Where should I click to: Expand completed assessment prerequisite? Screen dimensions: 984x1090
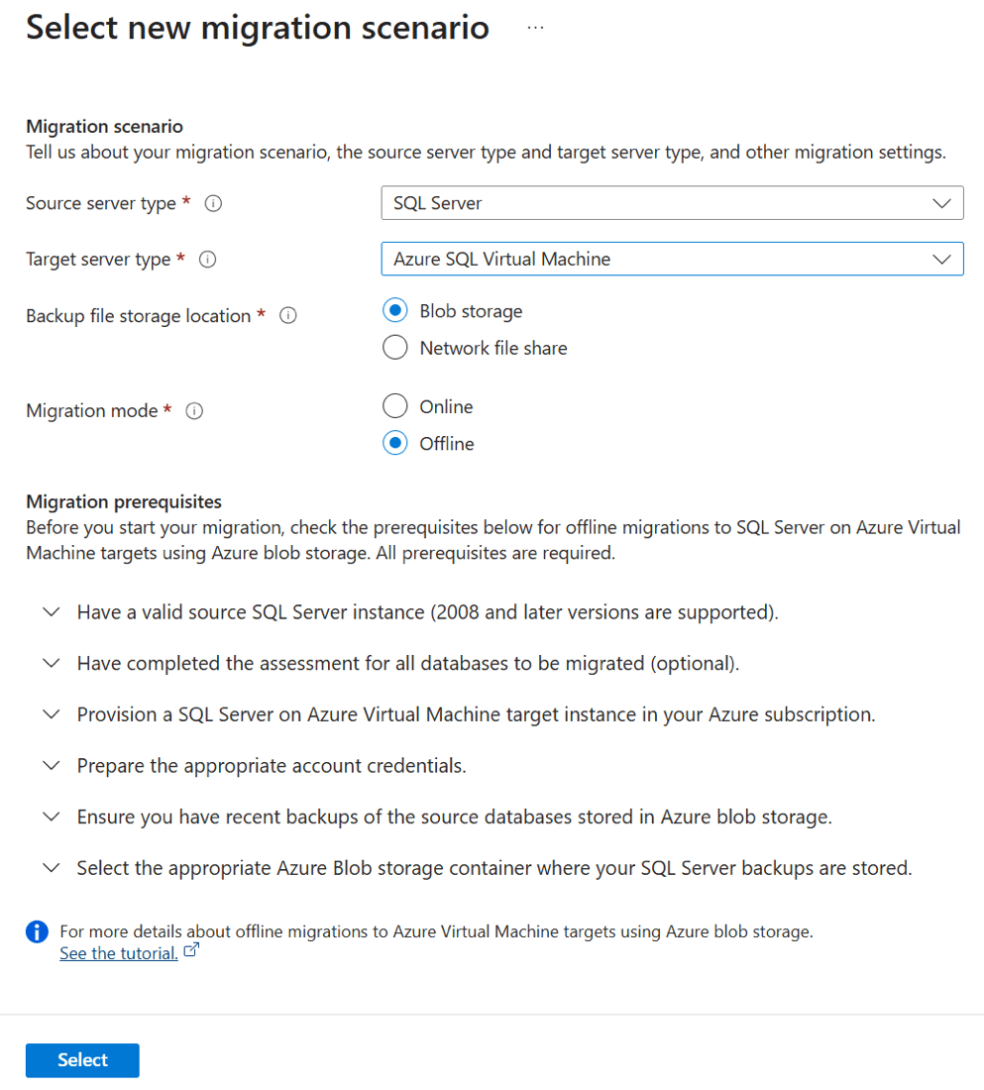point(52,663)
